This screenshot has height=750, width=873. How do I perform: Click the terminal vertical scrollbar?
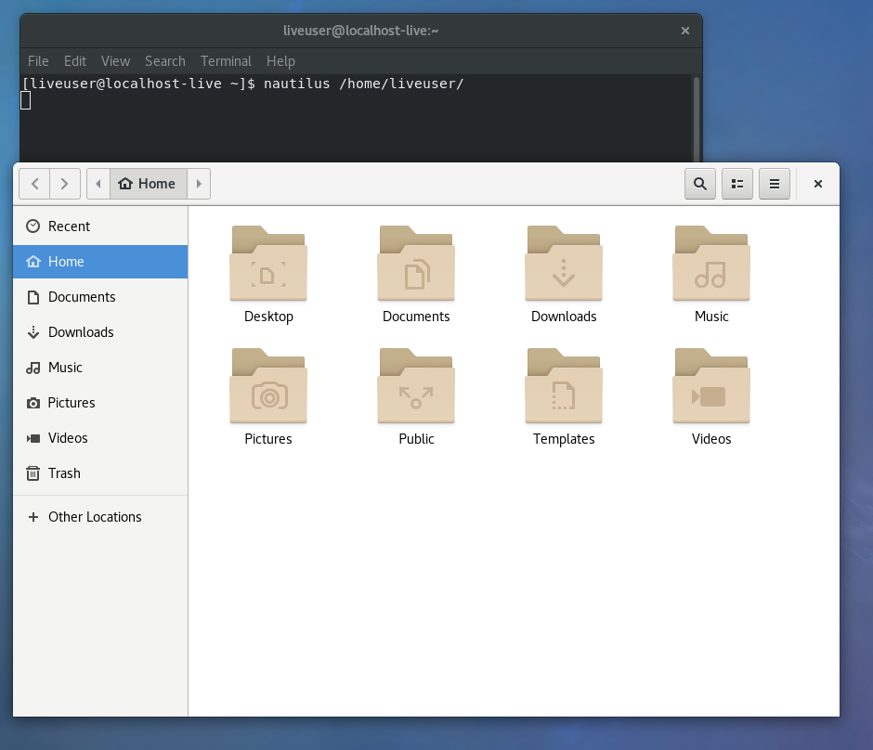click(696, 119)
